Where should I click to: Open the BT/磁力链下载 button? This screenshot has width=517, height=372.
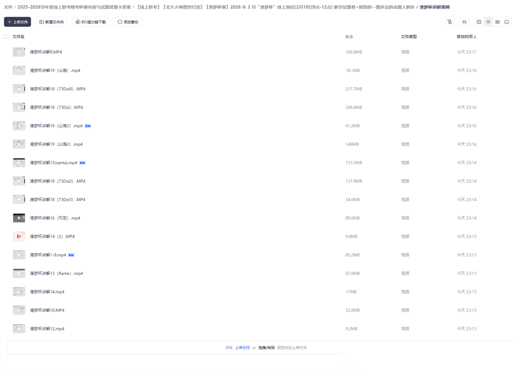pos(91,22)
